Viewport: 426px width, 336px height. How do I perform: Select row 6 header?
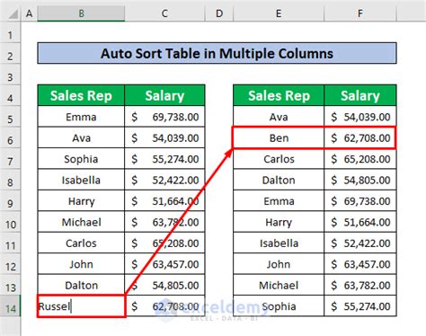pyautogui.click(x=10, y=137)
